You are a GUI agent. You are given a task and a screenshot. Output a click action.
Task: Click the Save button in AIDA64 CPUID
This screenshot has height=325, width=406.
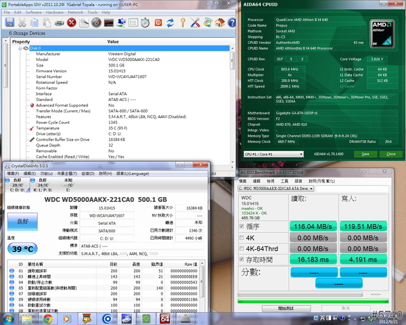pyautogui.click(x=366, y=154)
